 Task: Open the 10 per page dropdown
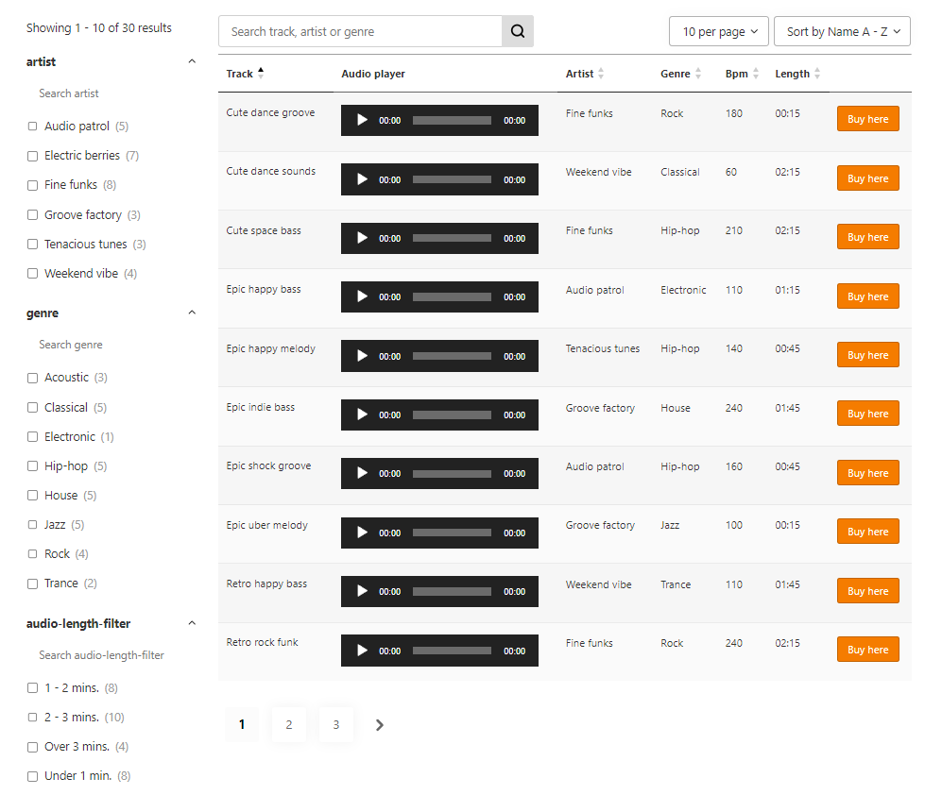[719, 31]
